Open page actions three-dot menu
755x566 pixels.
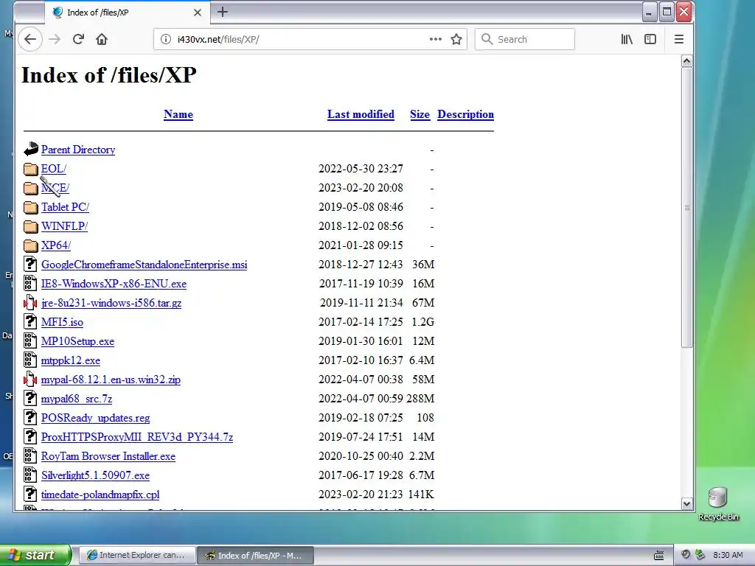pyautogui.click(x=435, y=39)
